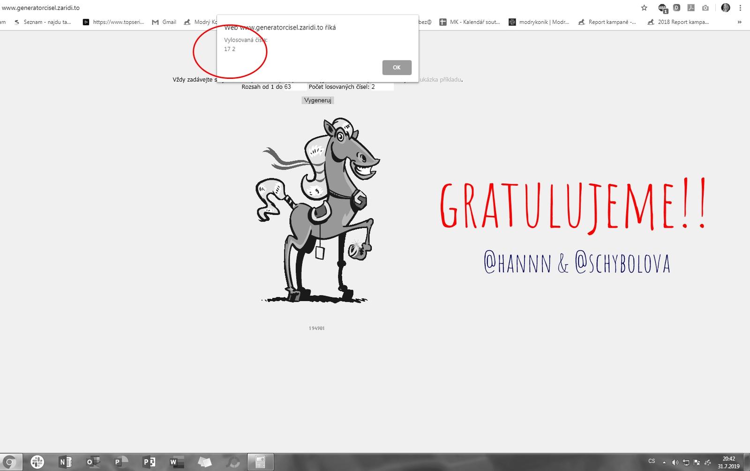
Task: Click the address bar URL
Action: click(x=41, y=8)
